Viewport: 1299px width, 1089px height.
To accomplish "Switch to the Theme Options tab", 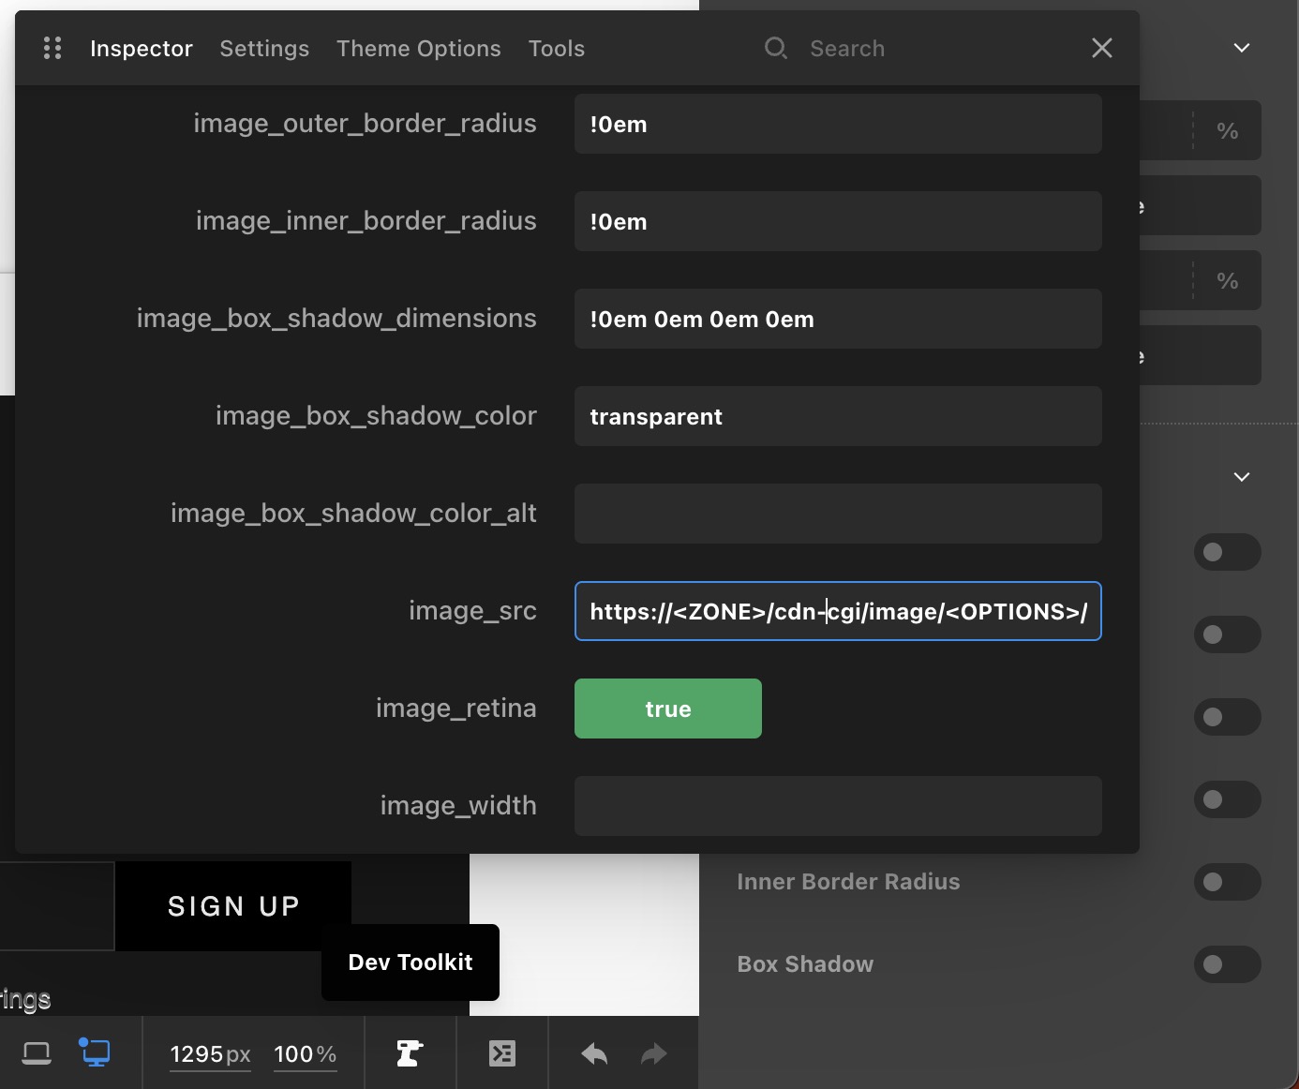I will click(418, 49).
